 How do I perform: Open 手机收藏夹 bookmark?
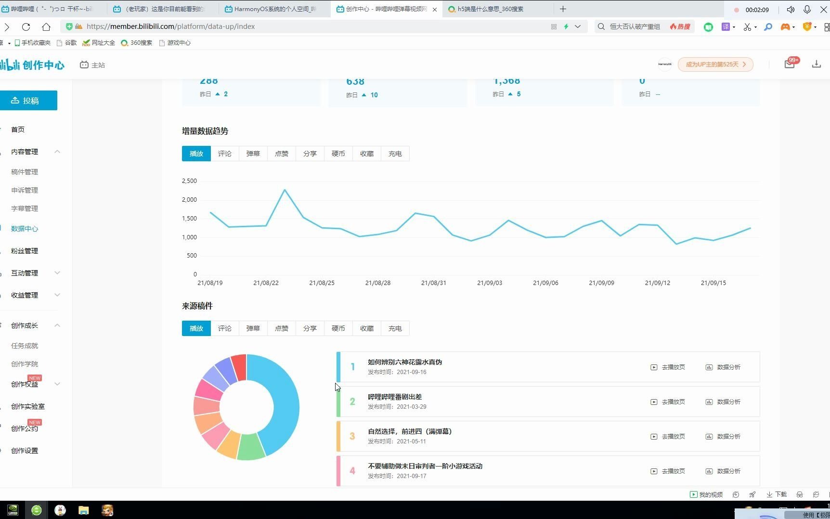point(32,43)
